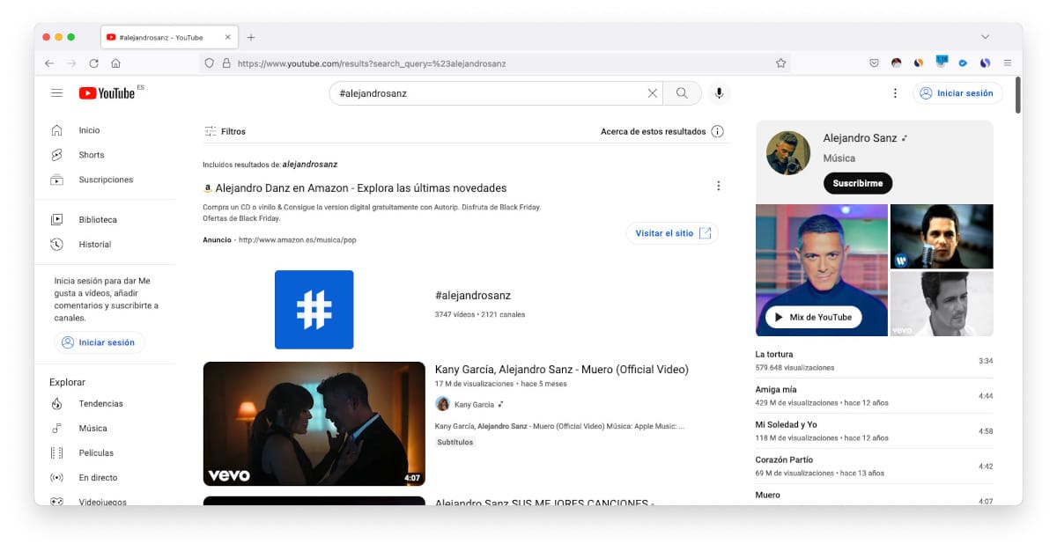The image size is (1057, 551).
Task: Play Amiga mía from the song list
Action: point(874,396)
